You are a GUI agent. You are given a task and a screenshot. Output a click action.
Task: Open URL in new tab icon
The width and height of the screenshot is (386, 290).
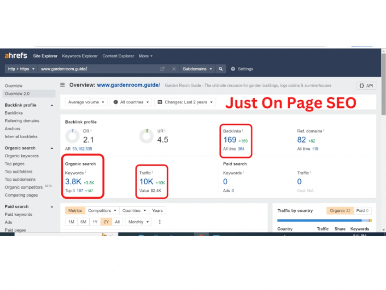pos(162,69)
